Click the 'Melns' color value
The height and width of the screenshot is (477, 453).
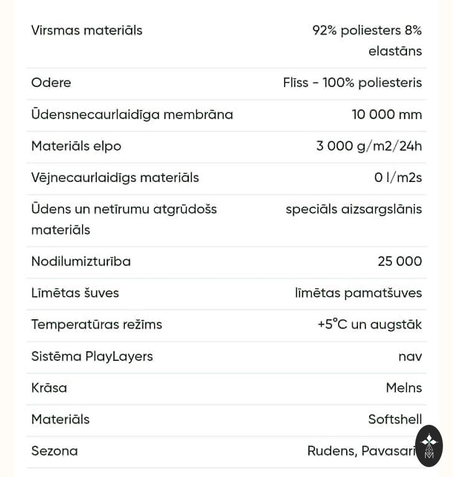click(404, 388)
